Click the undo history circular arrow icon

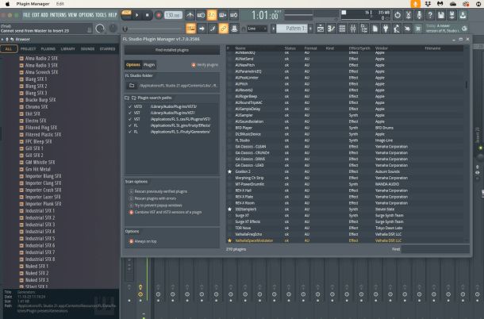[x=398, y=15]
